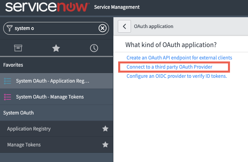Collapse the System OAuth section header

56,113
